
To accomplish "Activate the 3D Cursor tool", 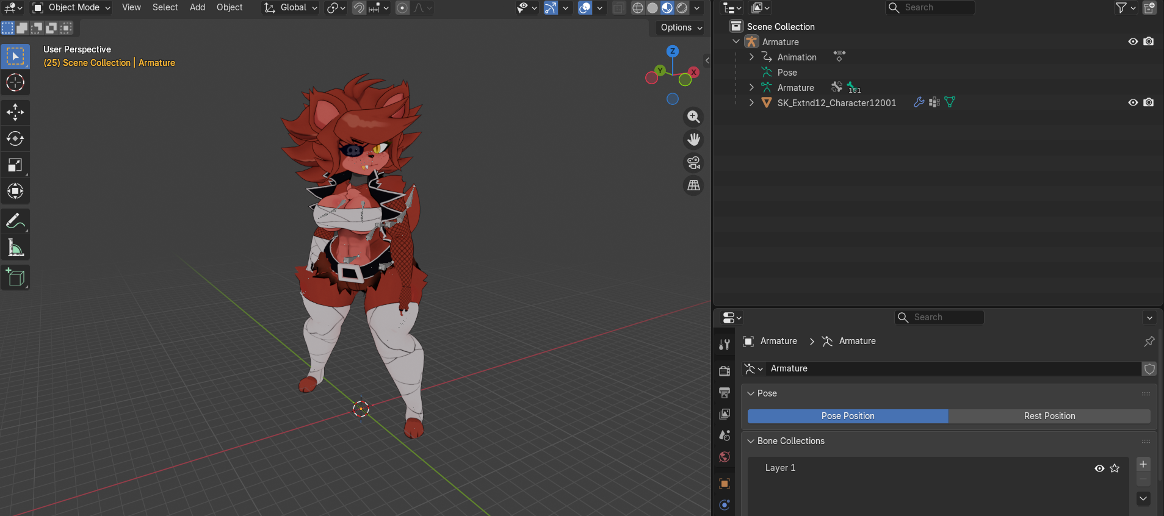I will (15, 82).
